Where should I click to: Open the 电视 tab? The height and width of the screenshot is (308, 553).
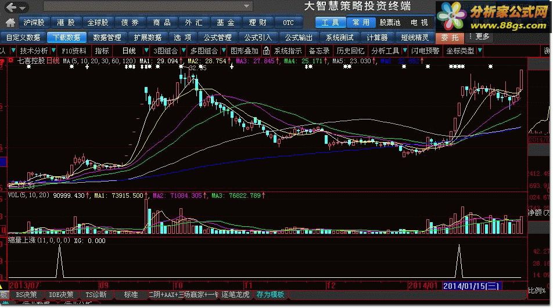tap(419, 23)
